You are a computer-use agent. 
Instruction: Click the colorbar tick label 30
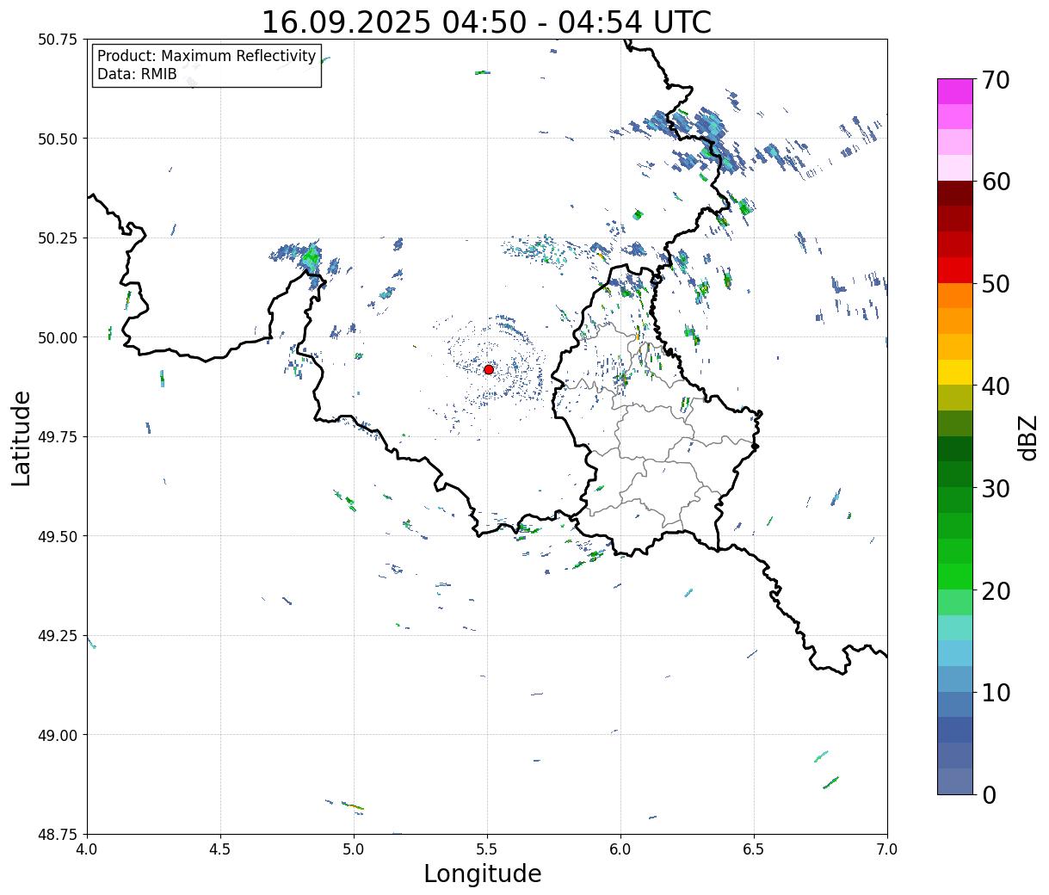[996, 489]
